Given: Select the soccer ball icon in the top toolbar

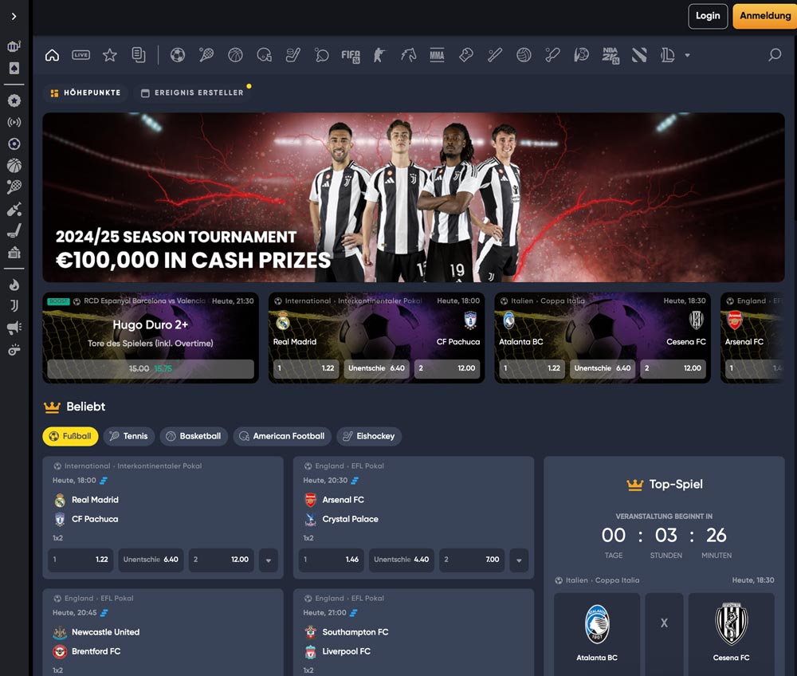Looking at the screenshot, I should (178, 55).
